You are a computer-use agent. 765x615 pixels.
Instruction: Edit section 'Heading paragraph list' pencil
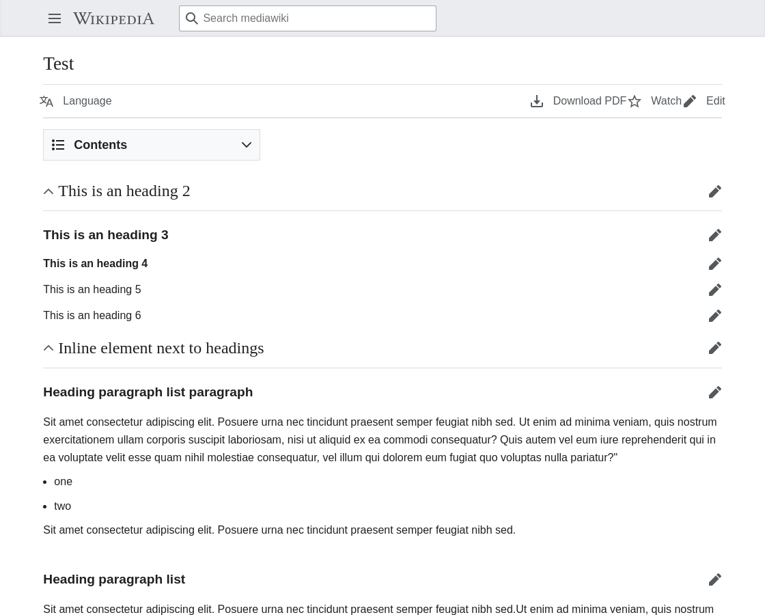pyautogui.click(x=714, y=579)
